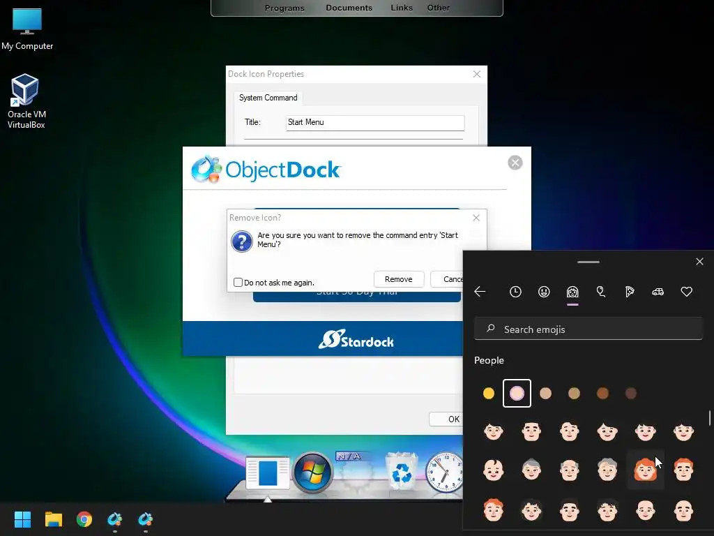Click the emoji panel scrollbar thumb
Screen dimensions: 714x536
(709, 418)
